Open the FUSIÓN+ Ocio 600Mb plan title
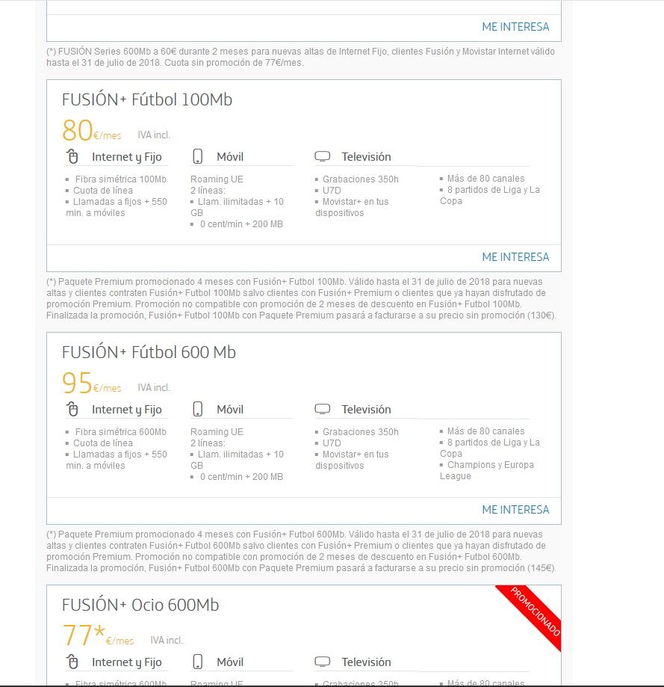664x687 pixels. point(140,605)
